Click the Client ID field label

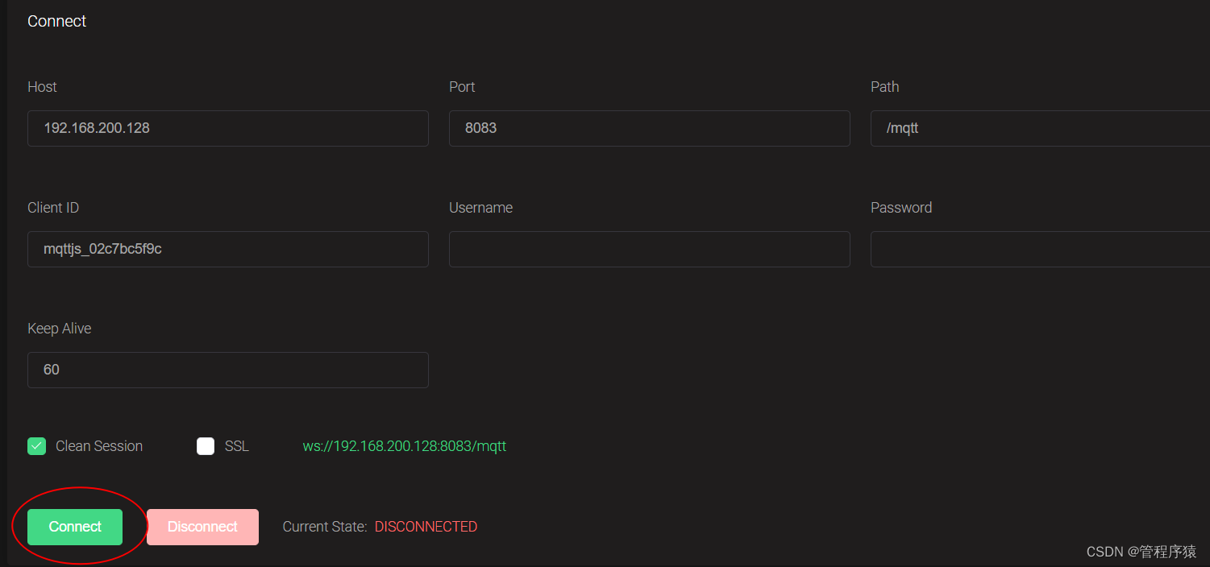53,208
